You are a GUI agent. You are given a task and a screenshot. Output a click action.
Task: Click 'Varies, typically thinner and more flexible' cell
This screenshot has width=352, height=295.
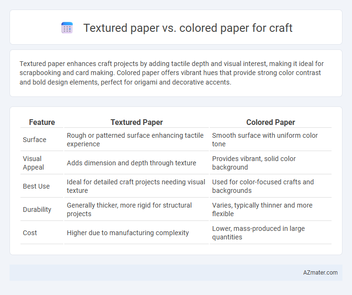[x=271, y=209]
